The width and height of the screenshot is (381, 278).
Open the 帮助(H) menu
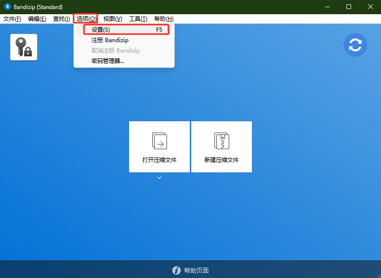(x=164, y=19)
